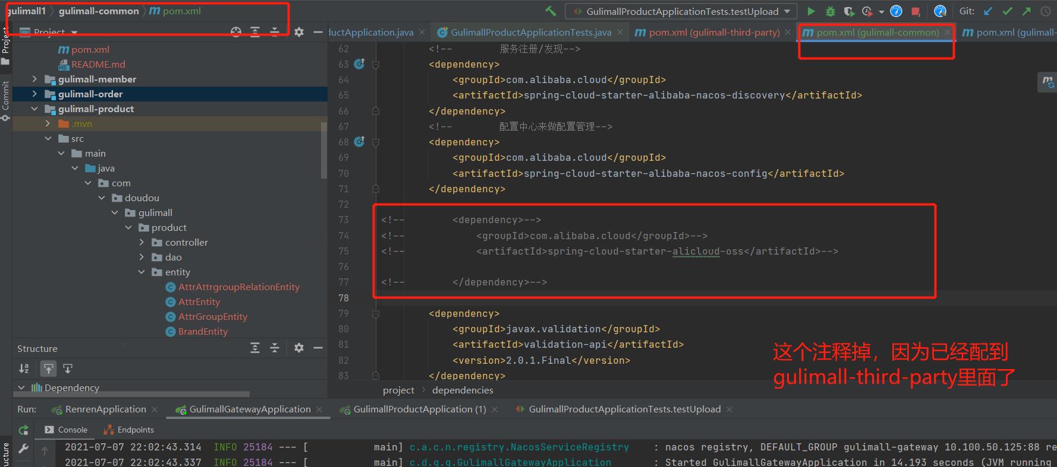Click 'project' editor breadcrumb
The image size is (1057, 467).
point(398,390)
